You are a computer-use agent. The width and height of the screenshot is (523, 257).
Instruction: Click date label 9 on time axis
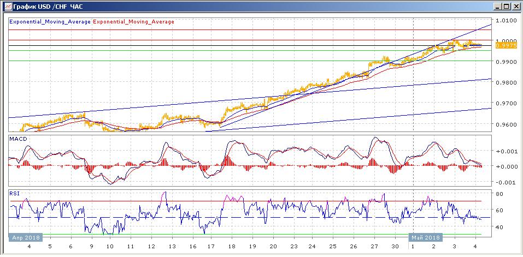point(90,247)
